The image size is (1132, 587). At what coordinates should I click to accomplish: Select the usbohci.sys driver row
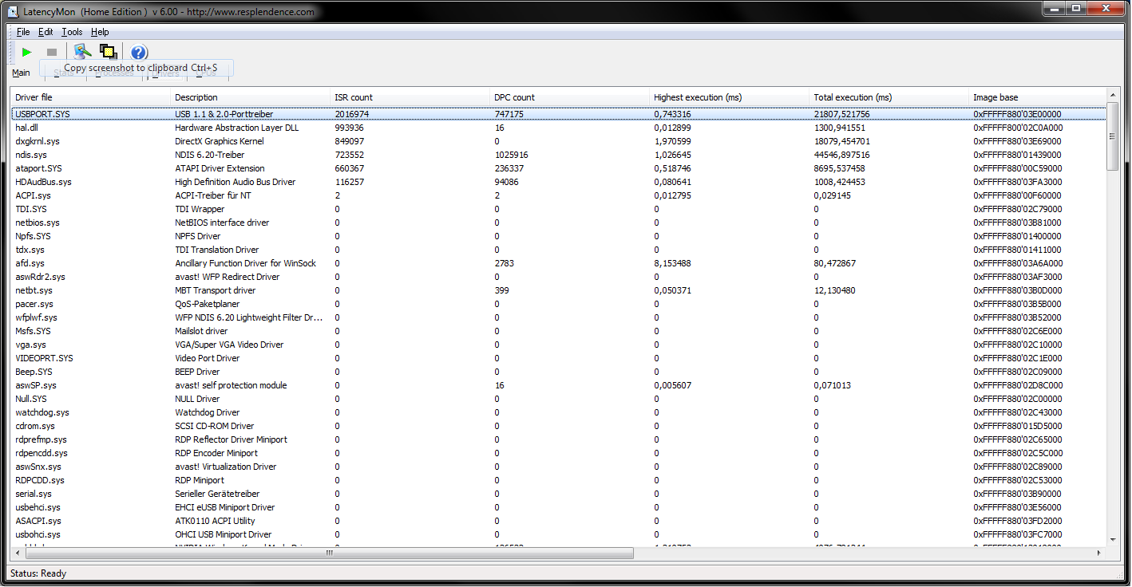point(559,534)
